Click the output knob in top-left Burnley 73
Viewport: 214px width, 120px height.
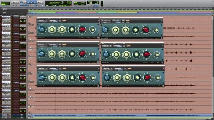tap(93, 30)
